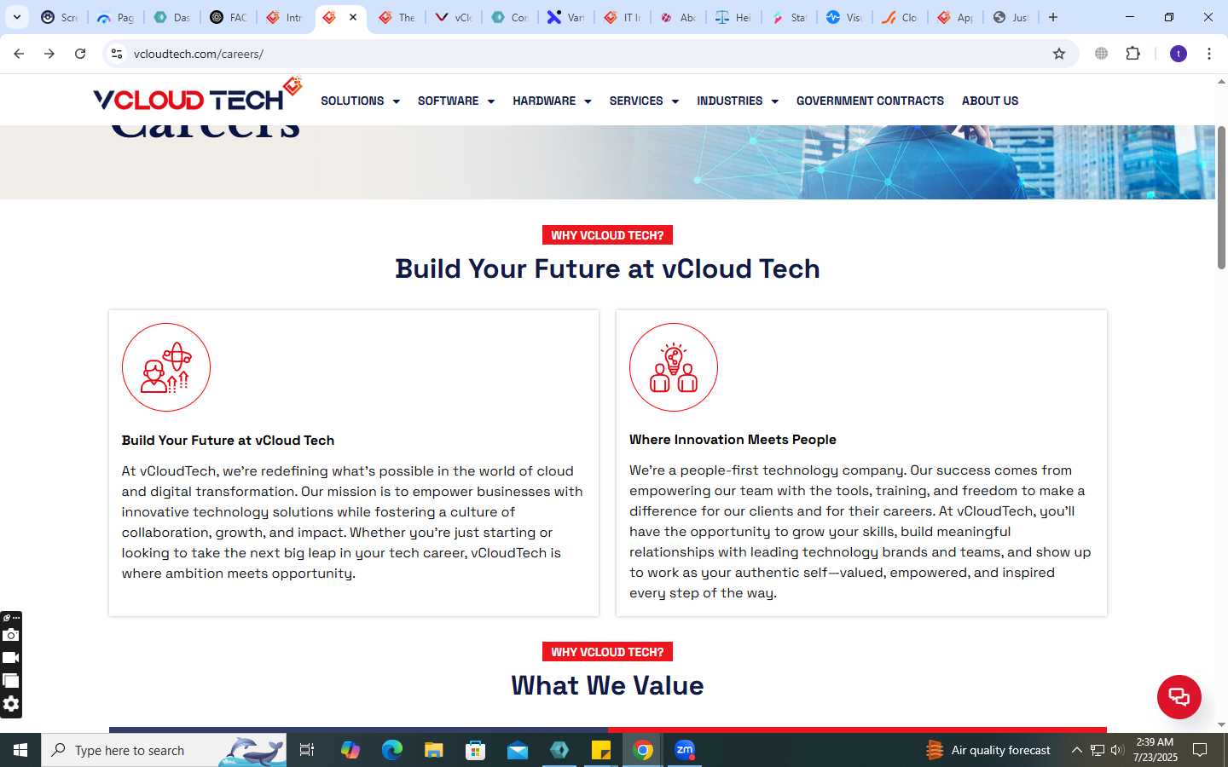Open the Windows Start menu
This screenshot has height=767, width=1228.
coord(20,750)
